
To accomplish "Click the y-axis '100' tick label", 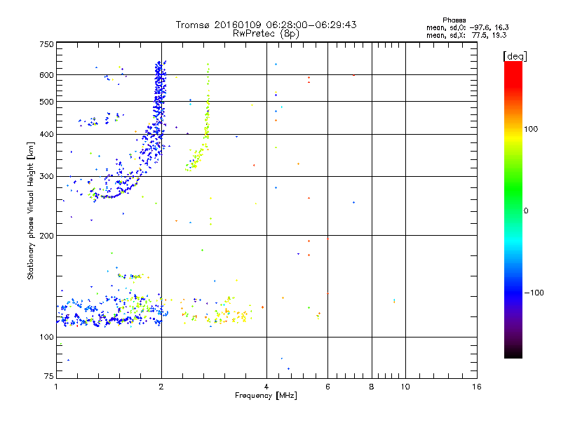I will pos(46,337).
